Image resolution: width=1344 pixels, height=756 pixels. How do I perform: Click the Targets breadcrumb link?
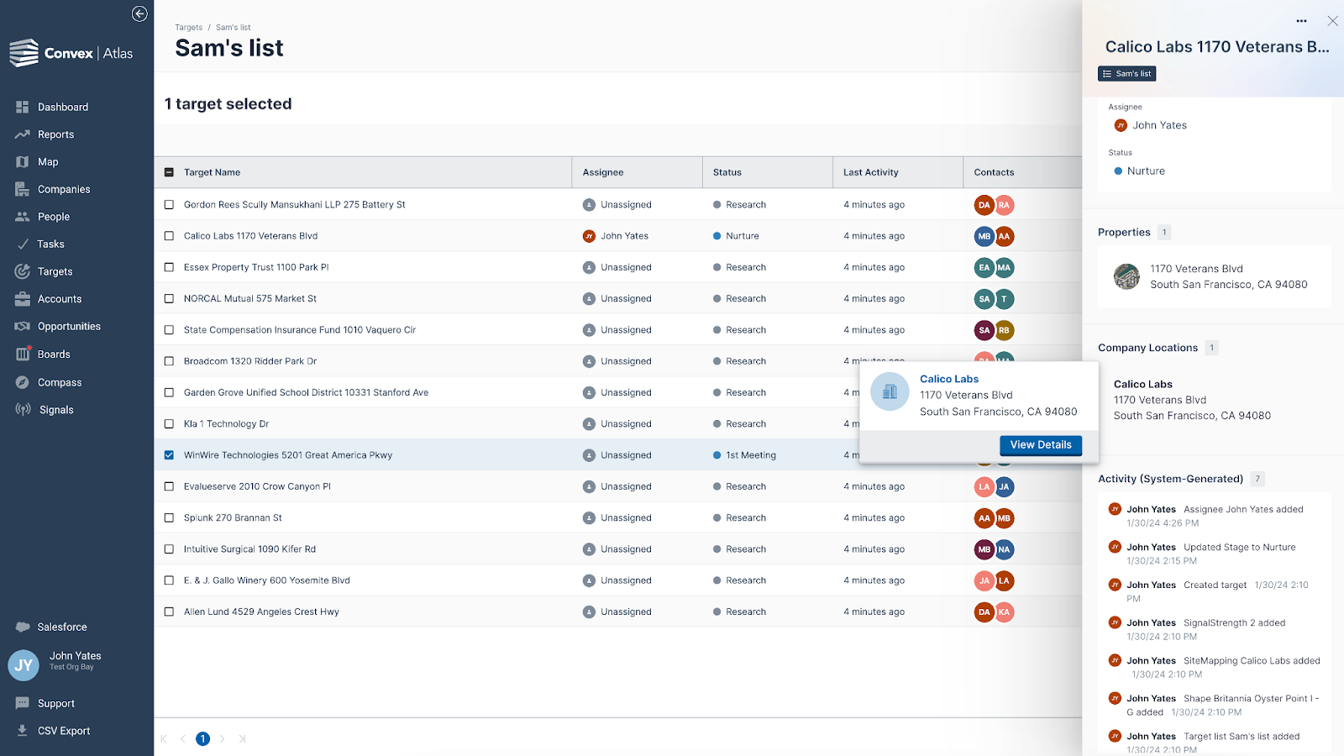click(188, 28)
